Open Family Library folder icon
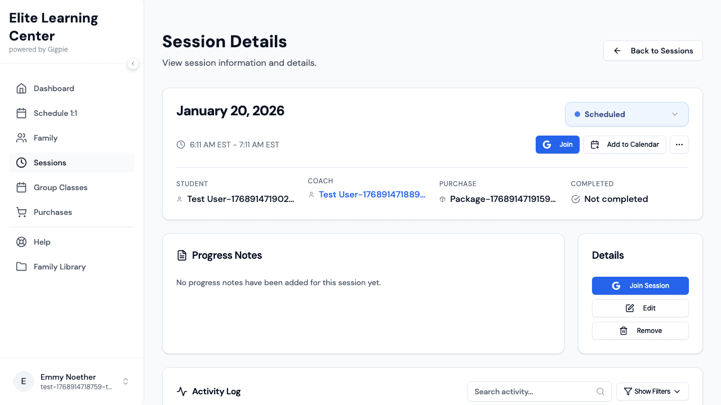 coord(21,267)
